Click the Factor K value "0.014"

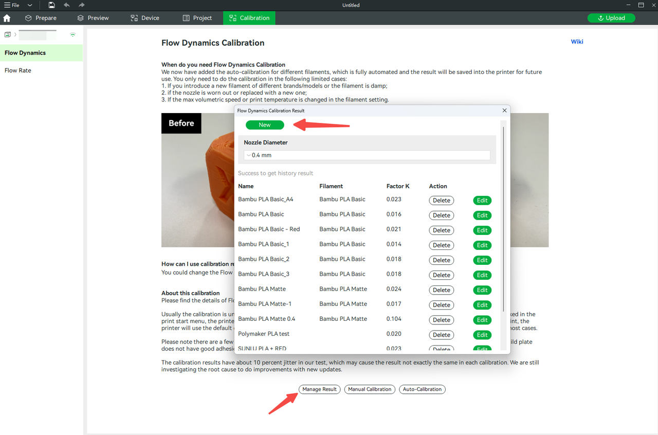394,244
